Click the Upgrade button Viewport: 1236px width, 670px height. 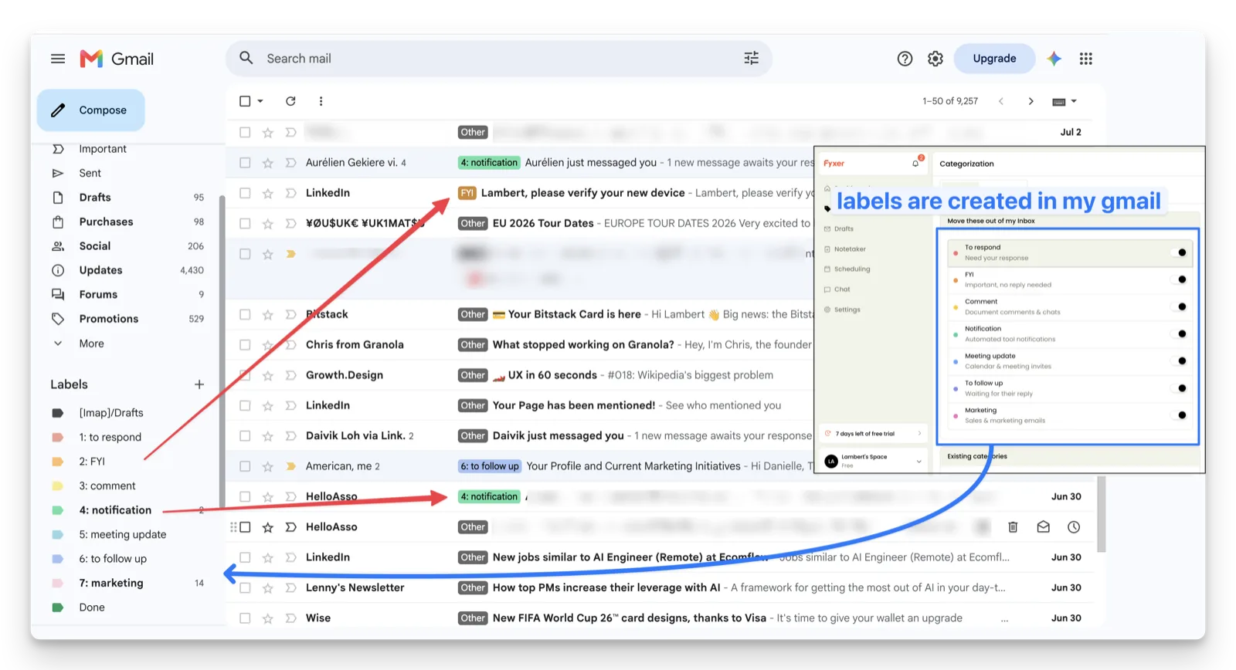(994, 59)
